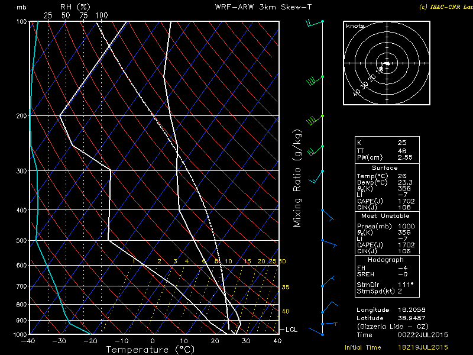
Task: Click the yellow 'Initial Time' label
Action: (363, 348)
